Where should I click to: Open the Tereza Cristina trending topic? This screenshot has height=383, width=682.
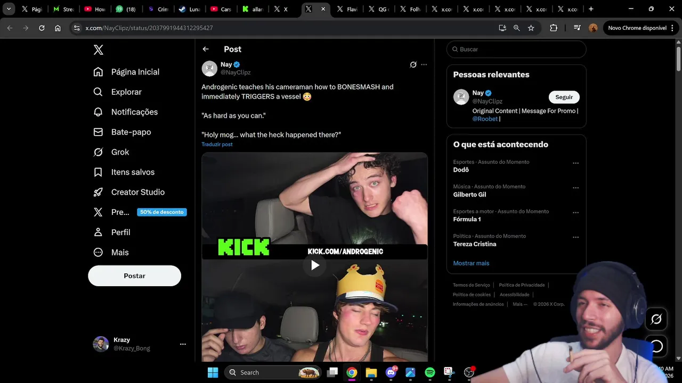click(475, 244)
